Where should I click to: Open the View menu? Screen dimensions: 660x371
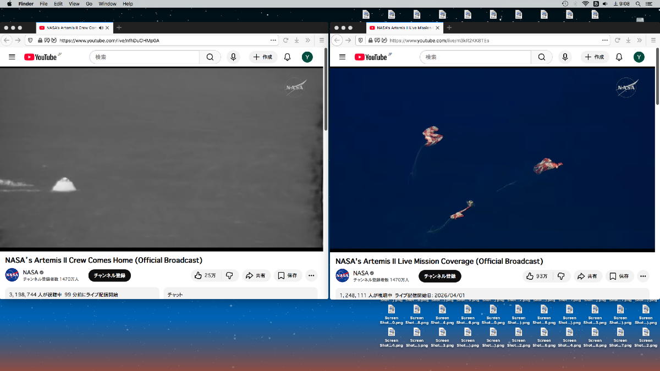pyautogui.click(x=74, y=4)
